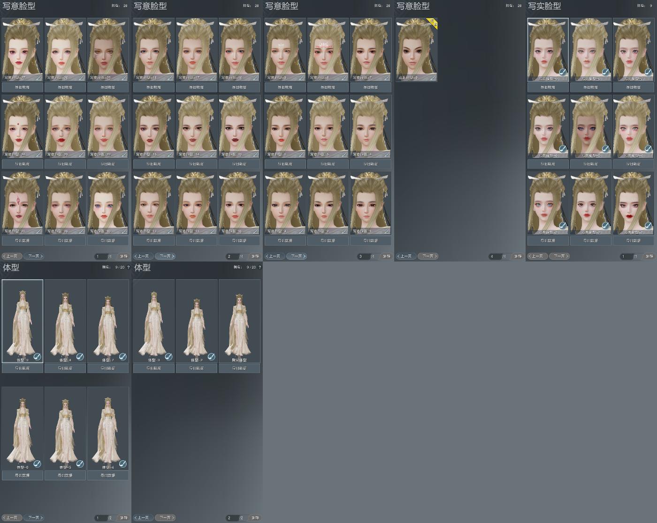The height and width of the screenshot is (523, 657).
Task: Go to next page in 写实脸型 panel
Action: click(559, 256)
